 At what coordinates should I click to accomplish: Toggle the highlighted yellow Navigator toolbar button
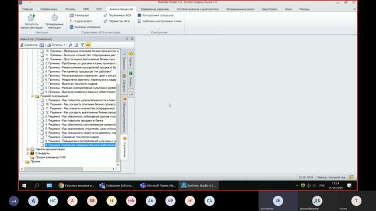(88, 45)
